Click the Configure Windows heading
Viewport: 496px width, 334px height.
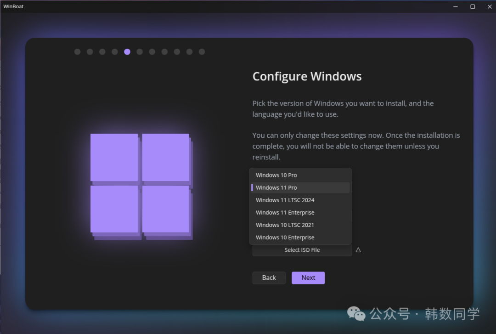coord(307,76)
